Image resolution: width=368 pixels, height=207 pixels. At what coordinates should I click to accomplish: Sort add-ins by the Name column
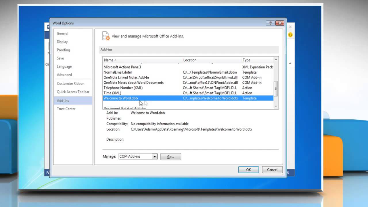pos(143,60)
